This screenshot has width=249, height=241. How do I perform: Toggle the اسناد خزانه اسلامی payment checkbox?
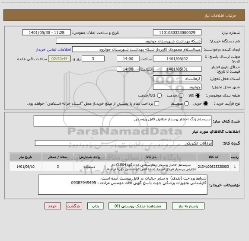[x=157, y=104]
